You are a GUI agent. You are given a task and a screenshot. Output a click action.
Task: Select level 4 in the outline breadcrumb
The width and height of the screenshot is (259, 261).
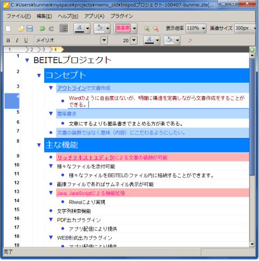tap(56, 50)
